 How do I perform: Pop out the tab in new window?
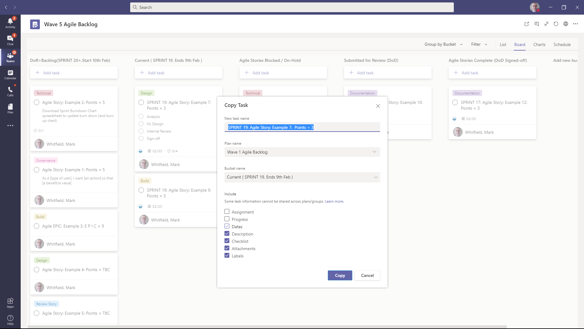click(527, 24)
